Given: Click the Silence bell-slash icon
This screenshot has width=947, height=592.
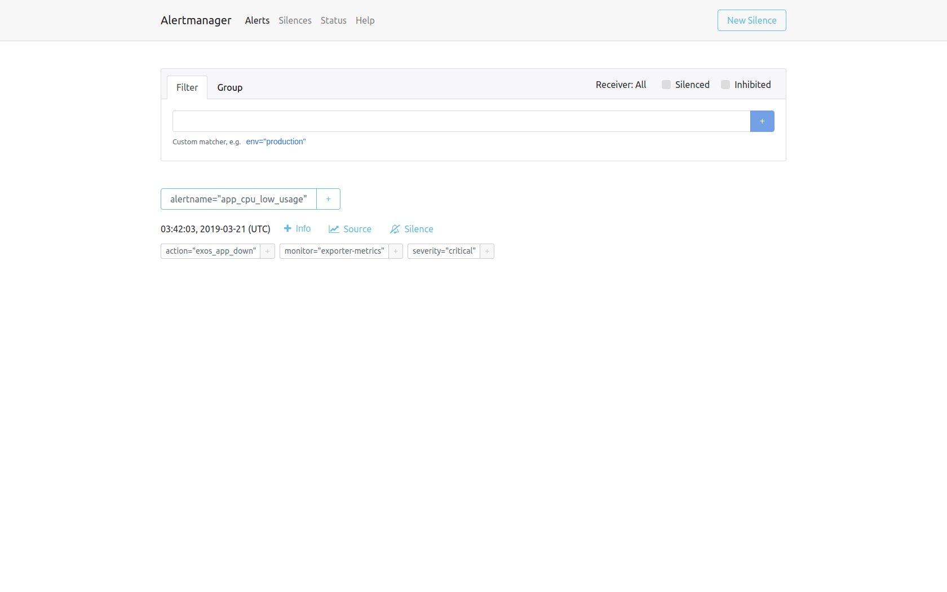Looking at the screenshot, I should 395,229.
